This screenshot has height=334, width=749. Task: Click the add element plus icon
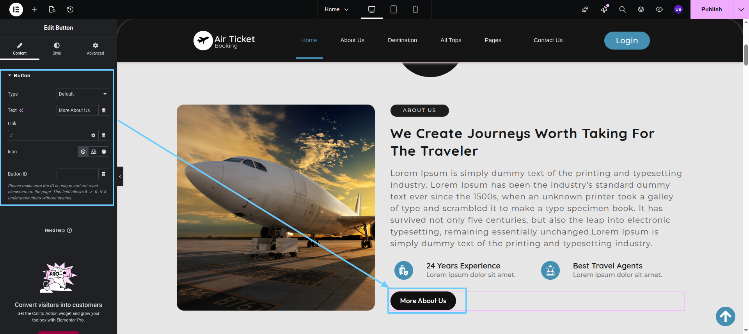click(34, 9)
